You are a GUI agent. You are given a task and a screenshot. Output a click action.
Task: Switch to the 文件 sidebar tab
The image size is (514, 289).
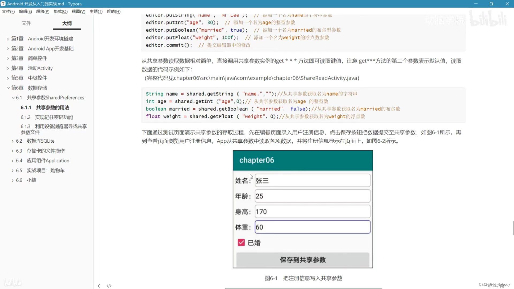click(x=26, y=23)
